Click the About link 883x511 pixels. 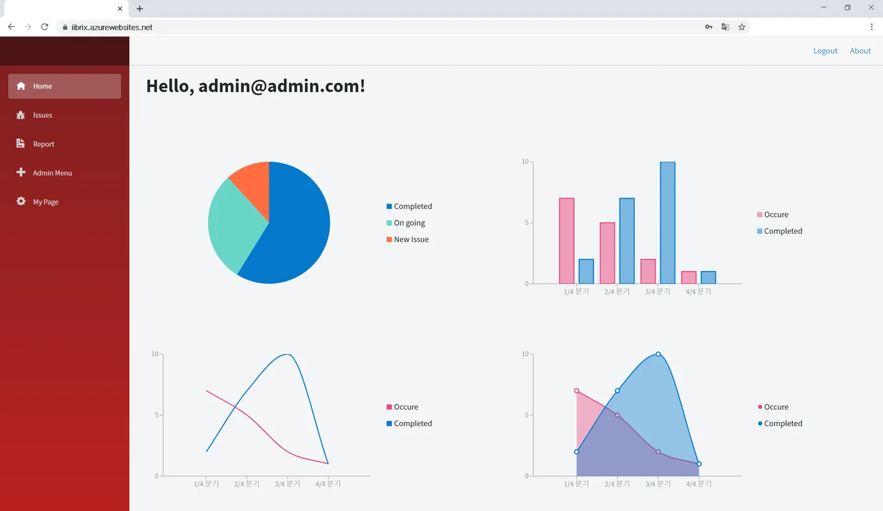[860, 51]
